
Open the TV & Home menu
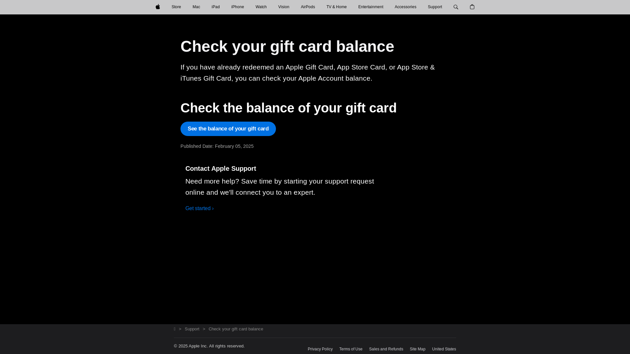[337, 7]
